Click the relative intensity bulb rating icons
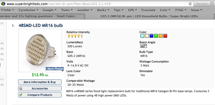Image resolution: width=215 pixels, height=105 pixels. point(75,36)
